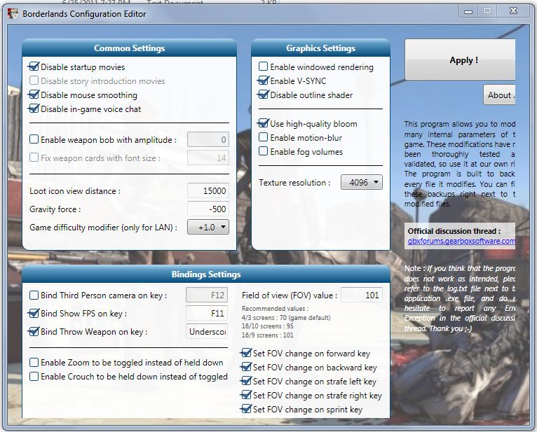Uncheck Bind Show FPS on key
The height and width of the screenshot is (432, 537).
click(34, 313)
